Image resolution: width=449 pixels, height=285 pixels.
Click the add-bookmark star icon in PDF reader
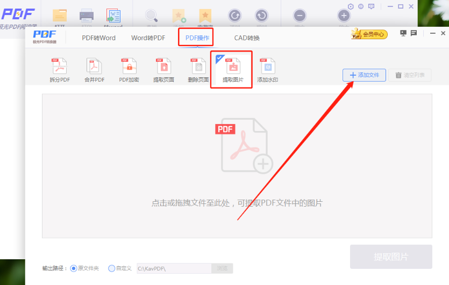(x=179, y=16)
